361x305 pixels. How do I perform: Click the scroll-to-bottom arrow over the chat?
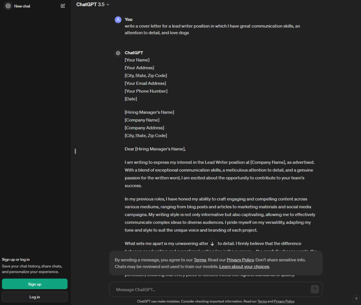[x=212, y=244]
